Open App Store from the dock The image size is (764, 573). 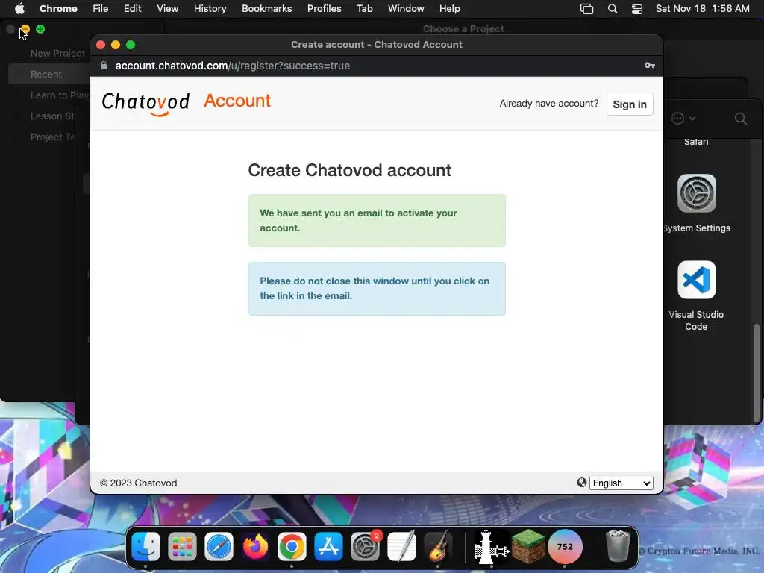pyautogui.click(x=328, y=546)
